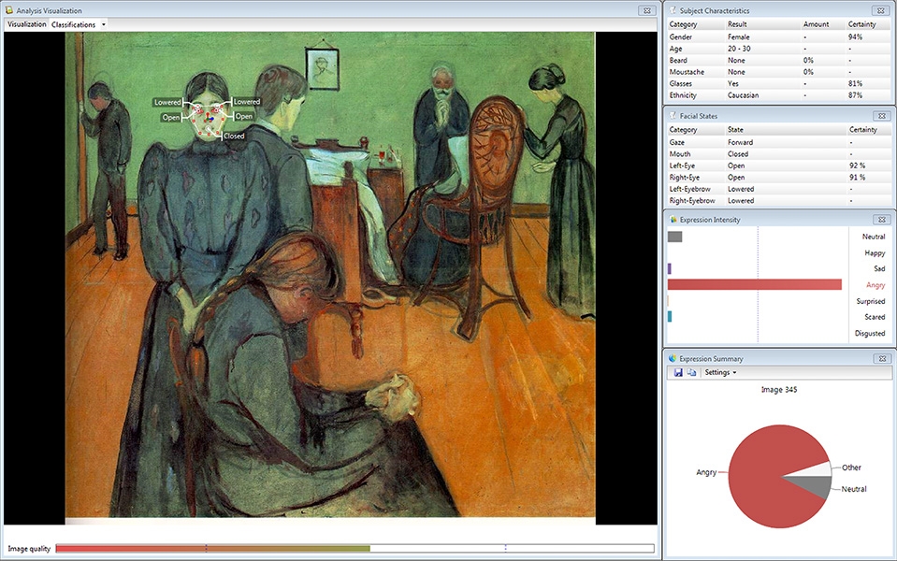Select the Left-Eyebrow row label

pos(690,189)
